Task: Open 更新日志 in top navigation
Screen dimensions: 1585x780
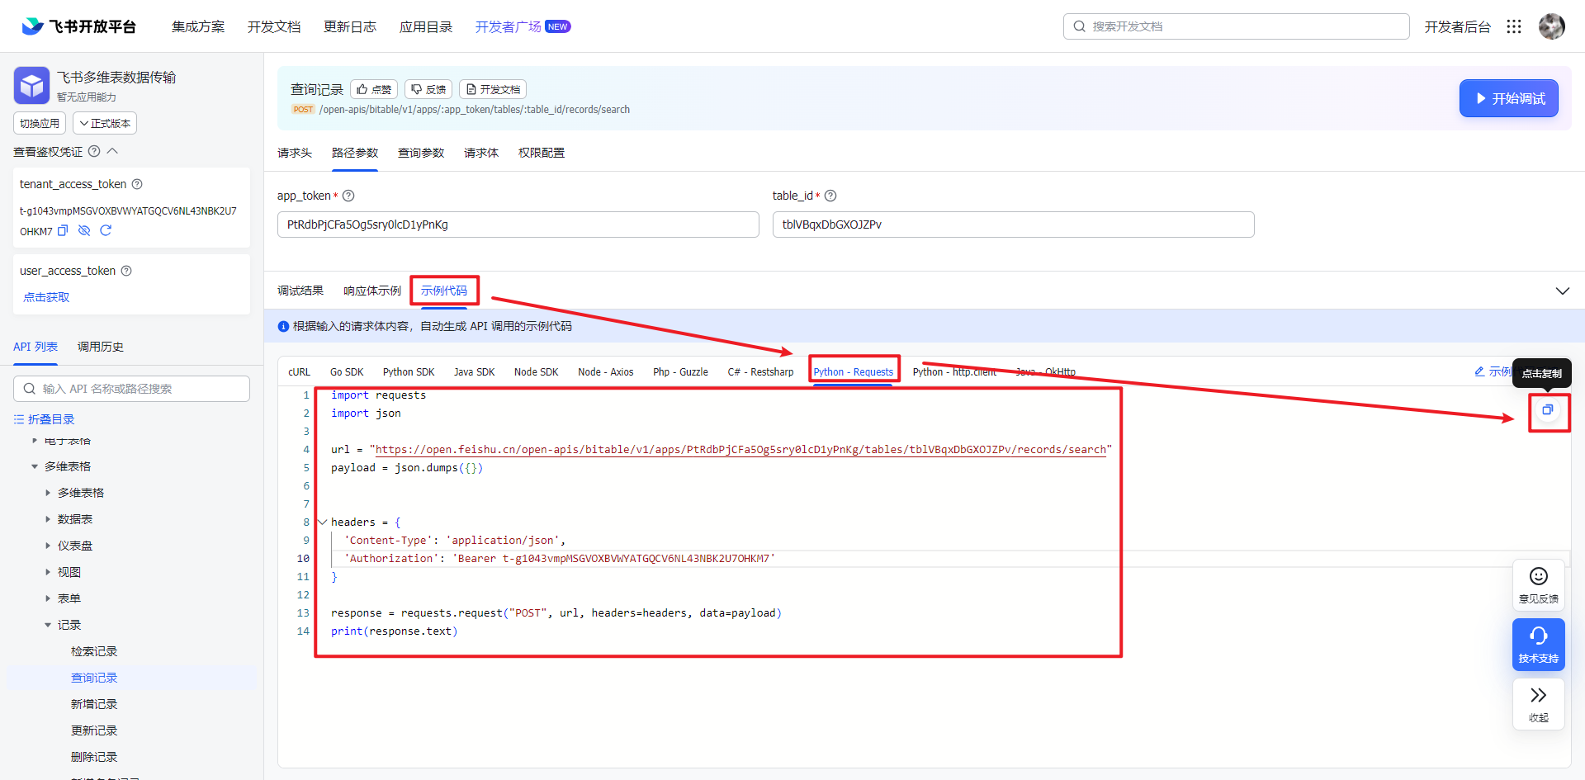Action: [x=350, y=26]
